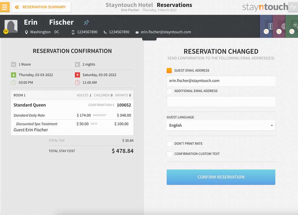Viewport: 298px width, 215px height.
Task: Click the telephone handset icon
Action: (105, 32)
